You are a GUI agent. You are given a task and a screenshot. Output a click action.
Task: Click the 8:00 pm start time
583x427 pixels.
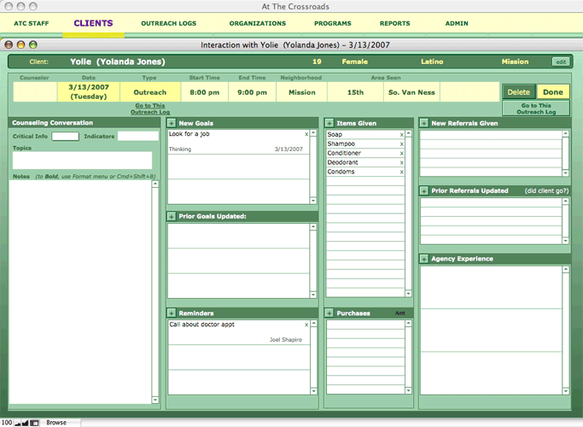(x=205, y=92)
